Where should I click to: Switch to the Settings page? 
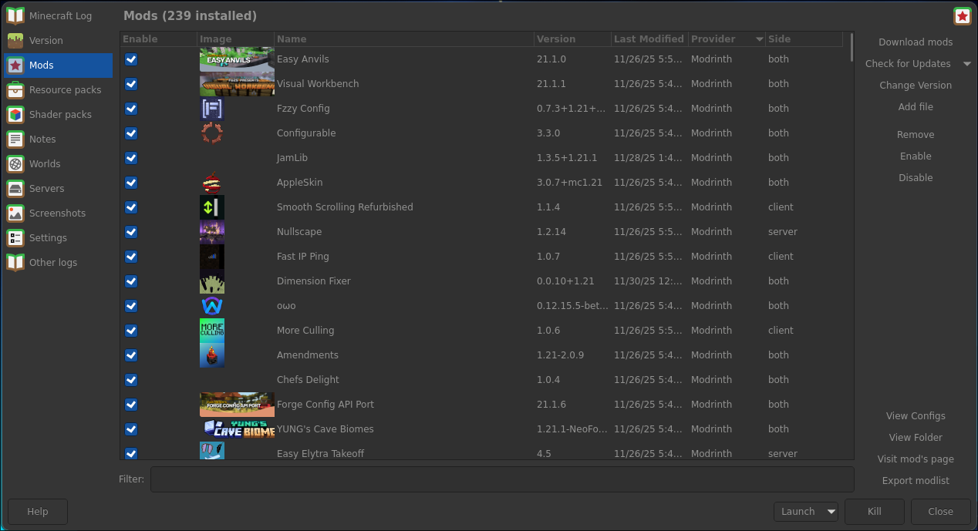point(48,238)
